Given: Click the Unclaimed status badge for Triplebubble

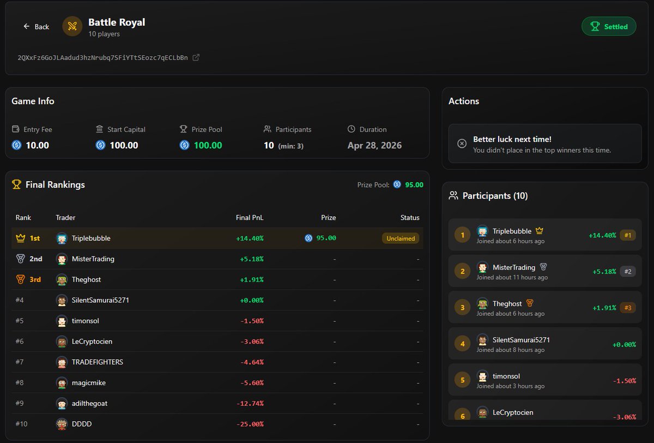Looking at the screenshot, I should point(401,238).
